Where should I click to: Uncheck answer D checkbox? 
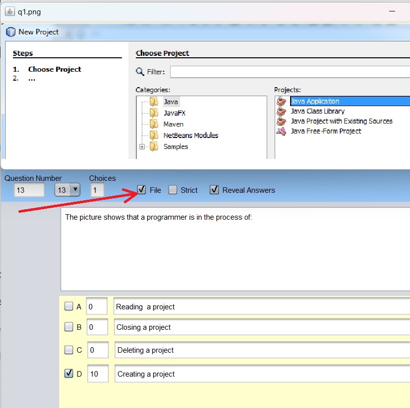[x=69, y=373]
